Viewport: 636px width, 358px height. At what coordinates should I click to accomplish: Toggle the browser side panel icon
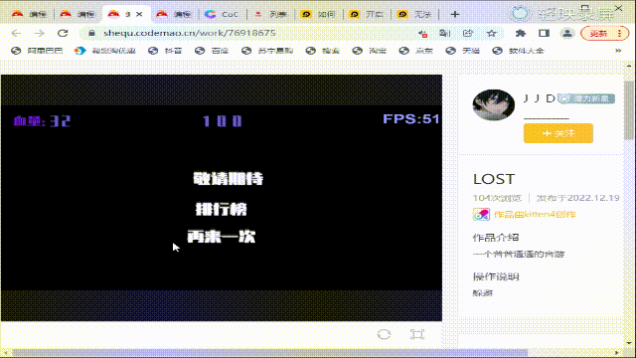(544, 33)
